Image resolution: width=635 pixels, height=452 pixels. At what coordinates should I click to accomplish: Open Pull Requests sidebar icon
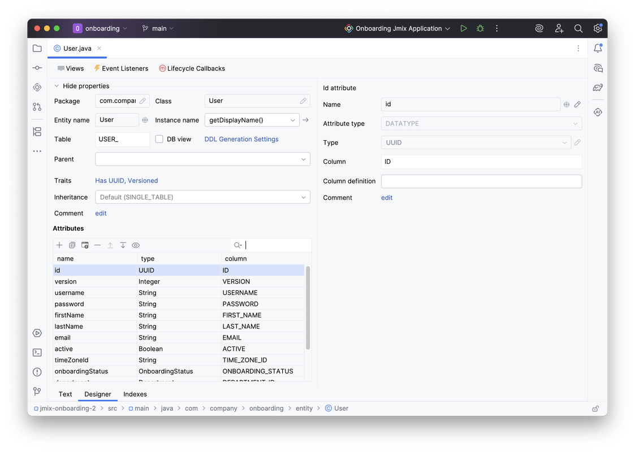click(37, 107)
